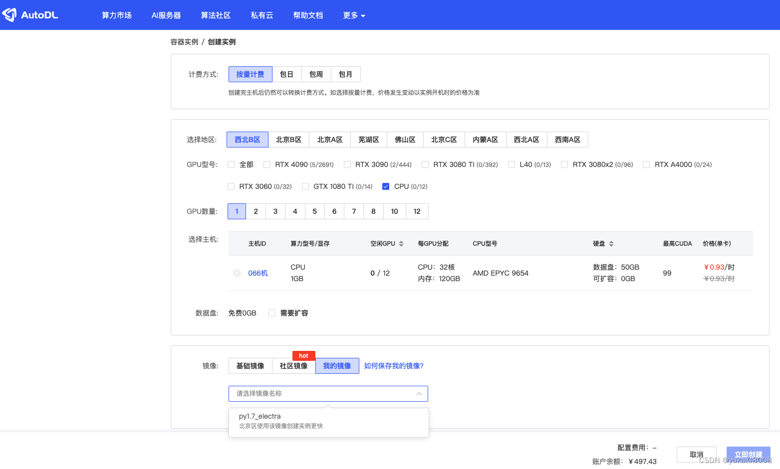
Task: Set GPU数量 to 1
Action: pyautogui.click(x=237, y=211)
